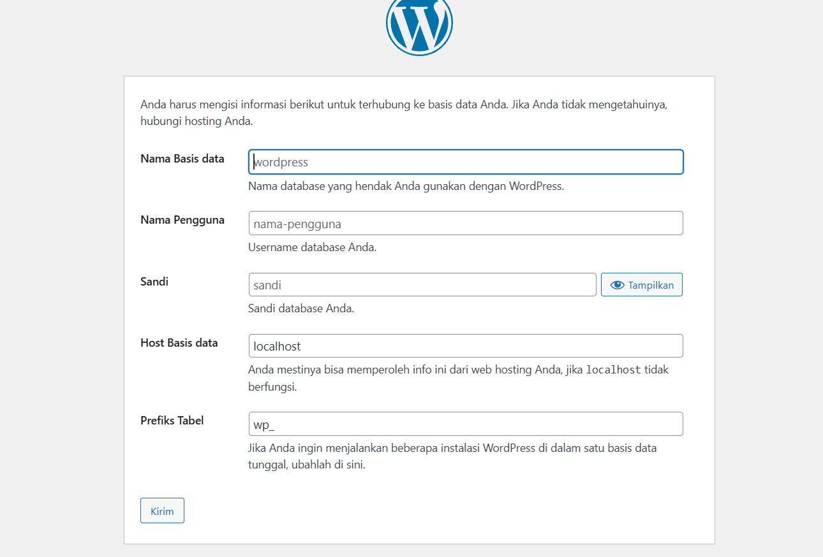
Task: Click the "Nama Pengguna" label
Action: click(x=182, y=220)
